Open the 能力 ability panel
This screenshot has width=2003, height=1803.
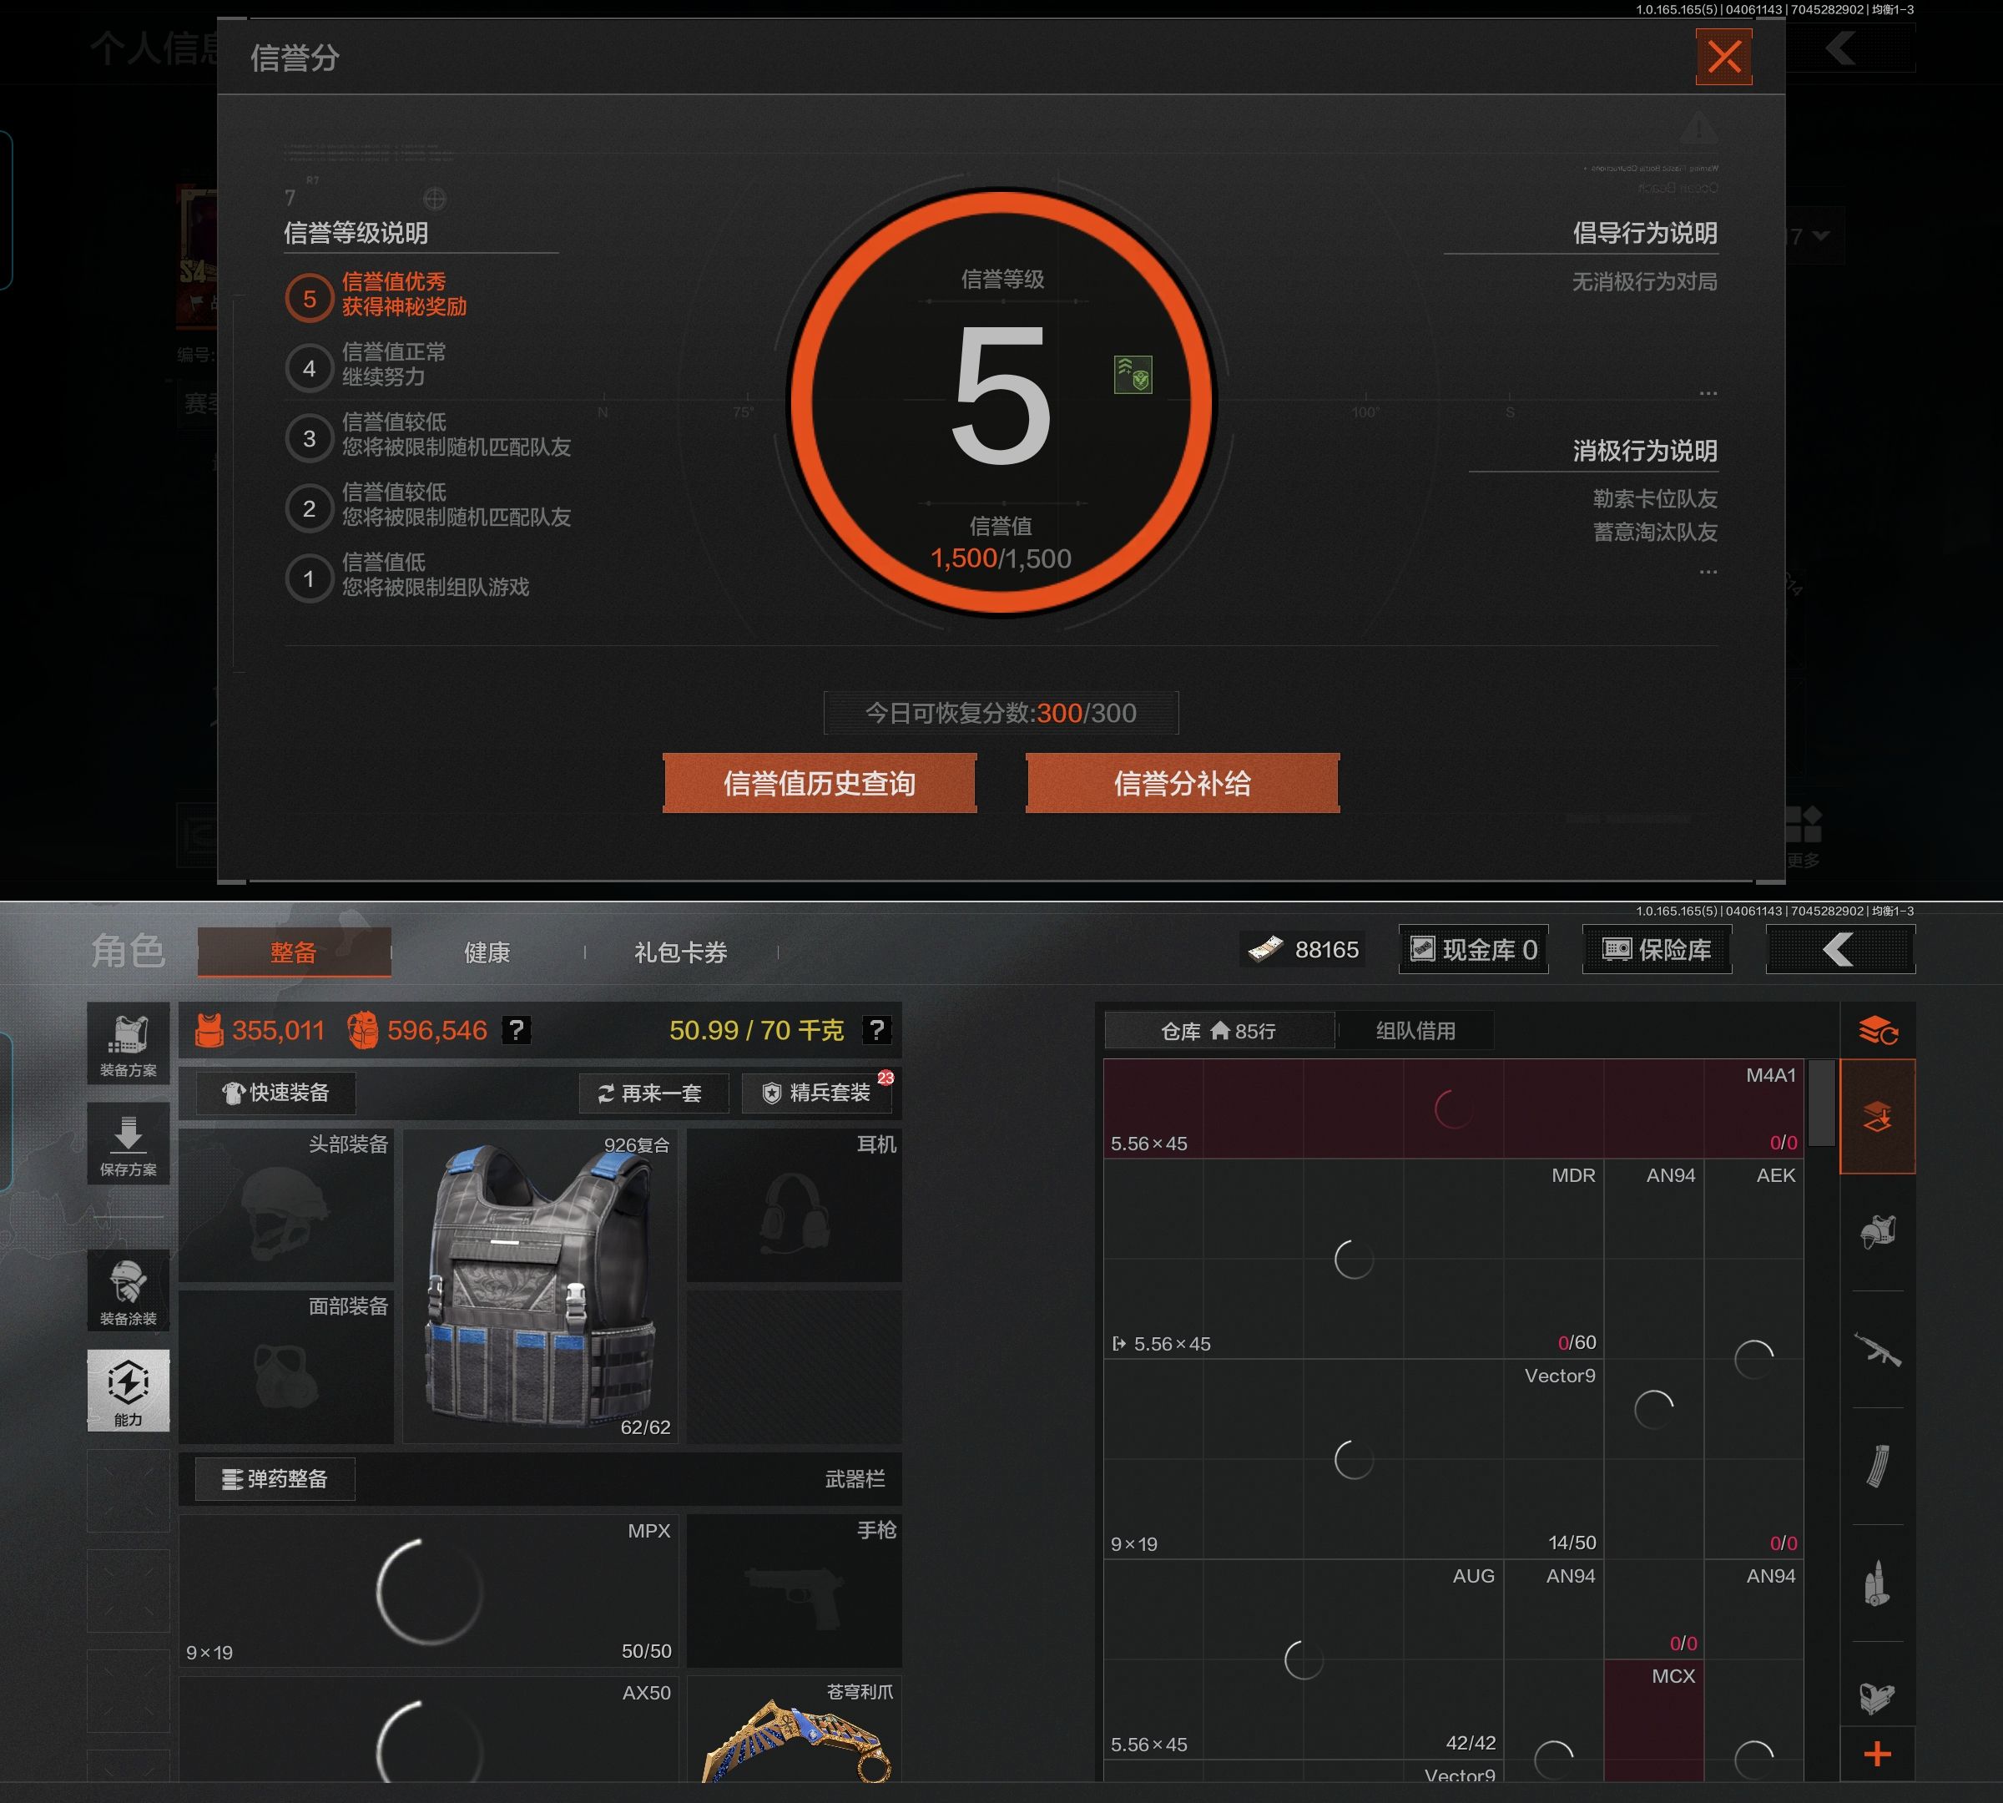pos(128,1390)
